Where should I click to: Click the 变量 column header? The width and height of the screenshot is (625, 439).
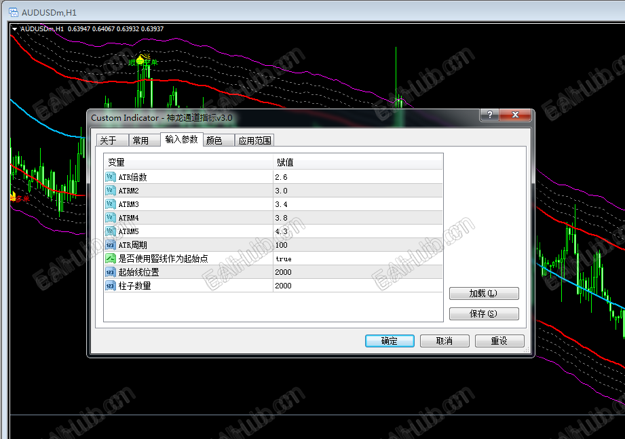[188, 162]
